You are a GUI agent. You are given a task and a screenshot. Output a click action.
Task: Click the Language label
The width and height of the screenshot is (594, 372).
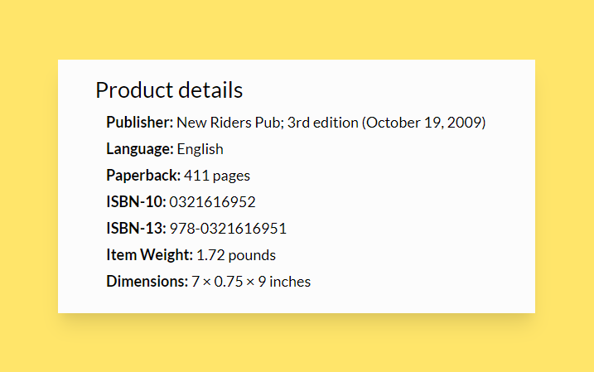(x=139, y=149)
